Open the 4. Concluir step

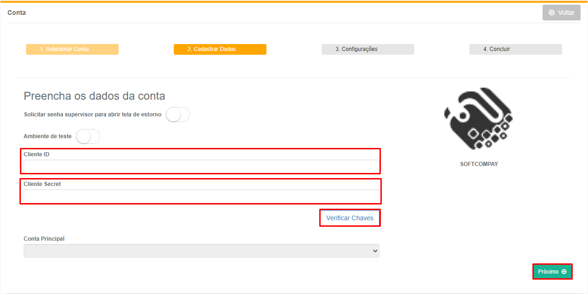coord(515,49)
